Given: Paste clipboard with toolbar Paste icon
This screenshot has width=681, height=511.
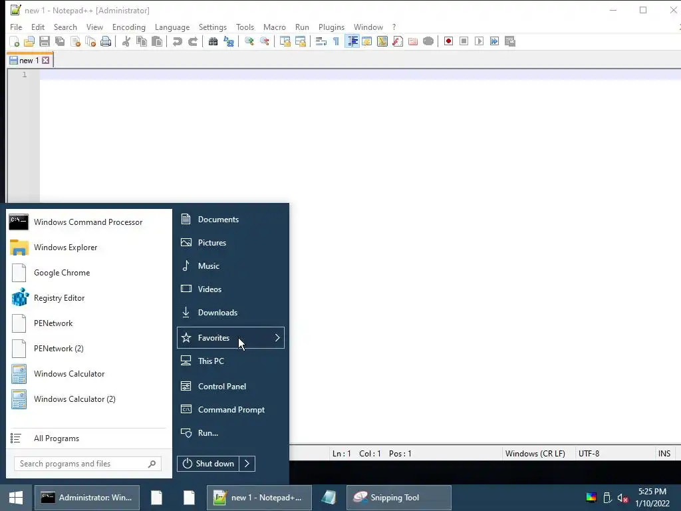Looking at the screenshot, I should tap(157, 42).
